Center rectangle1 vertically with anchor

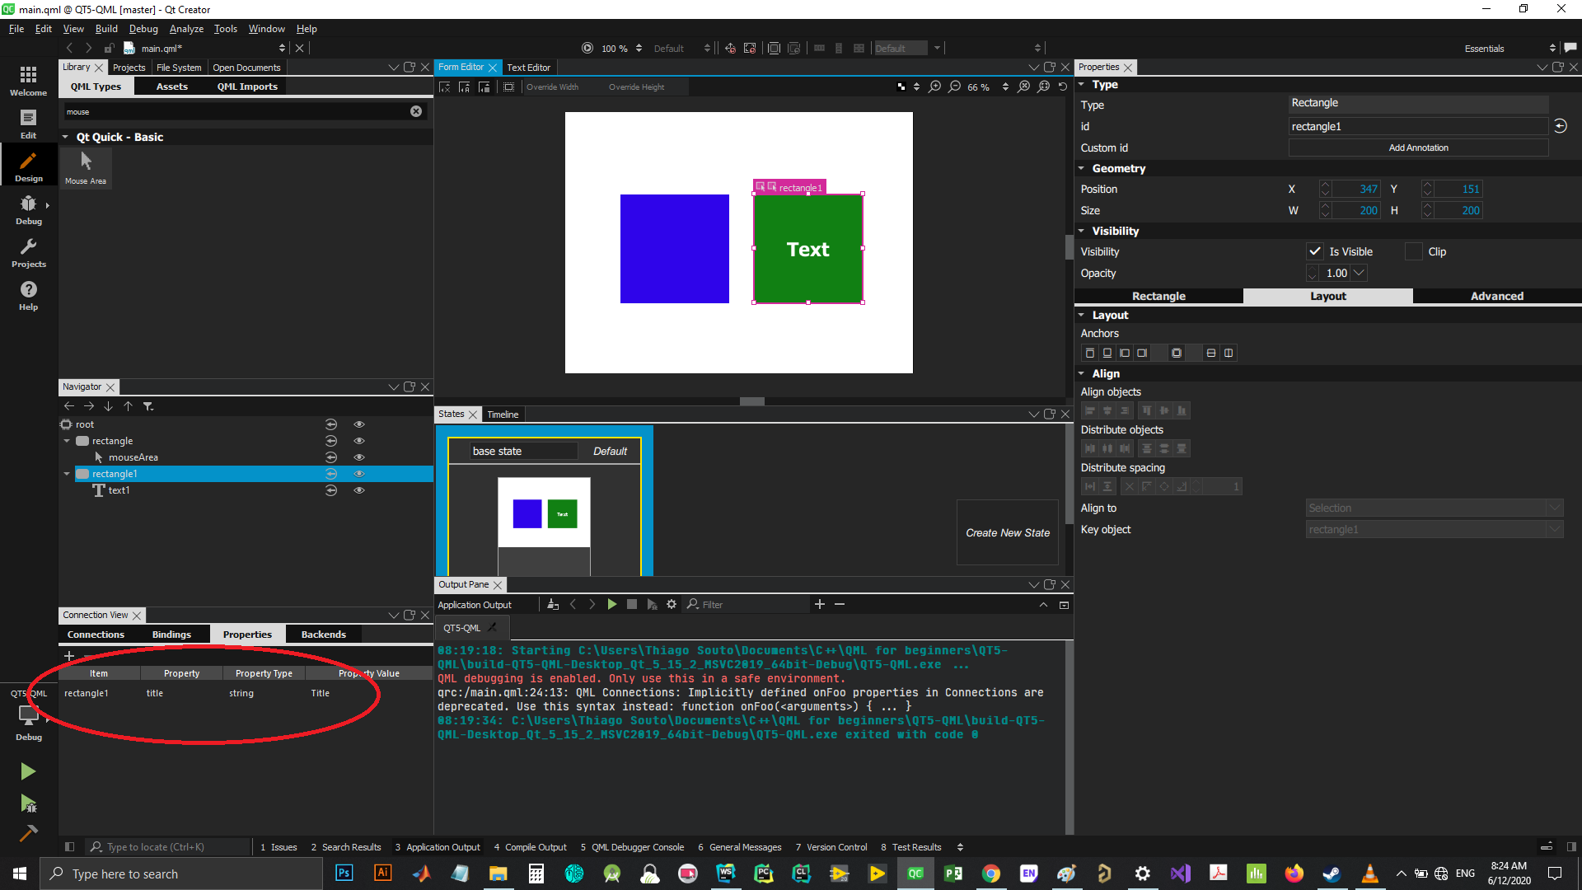pyautogui.click(x=1211, y=353)
